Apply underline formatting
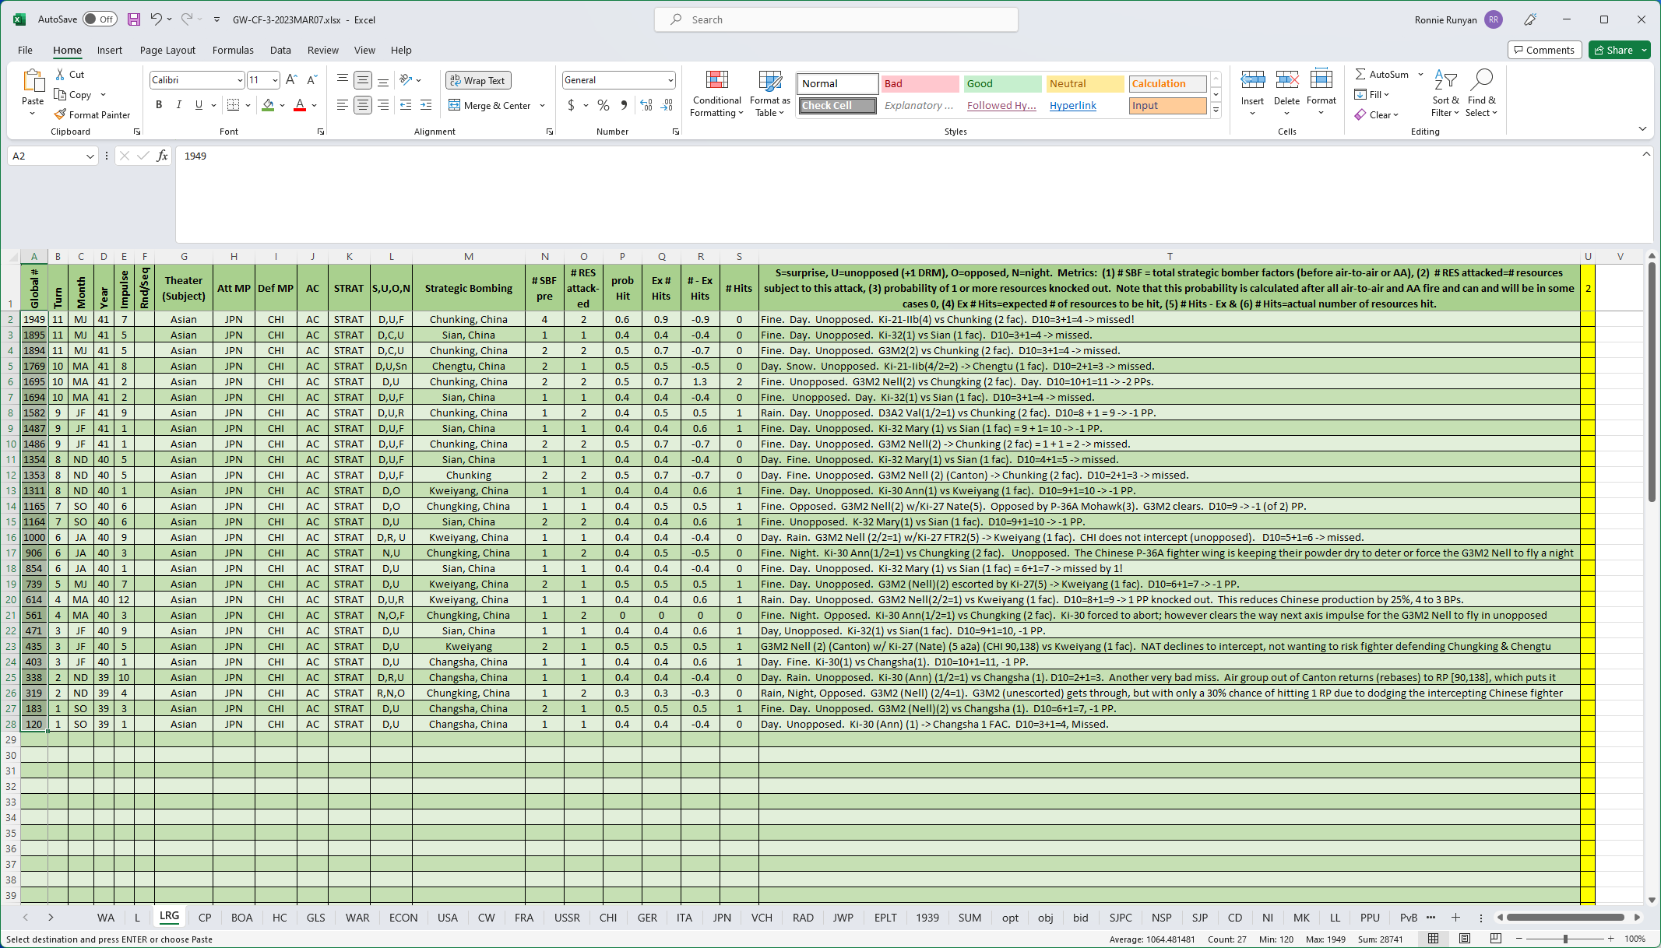1661x948 pixels. pos(199,105)
